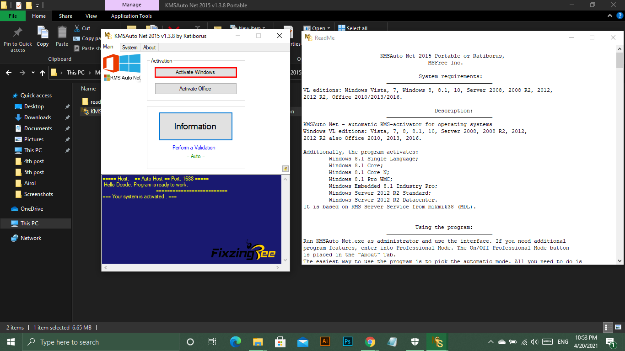Click the Up arrow navigation icon
This screenshot has height=351, width=625.
[x=43, y=73]
